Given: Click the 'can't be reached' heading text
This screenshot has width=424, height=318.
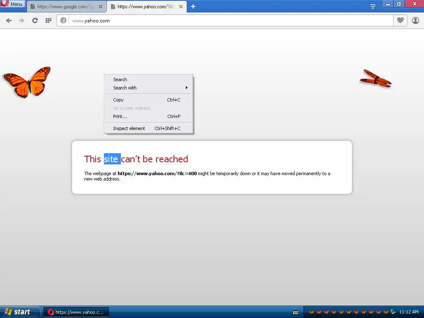Looking at the screenshot, I should tap(154, 159).
